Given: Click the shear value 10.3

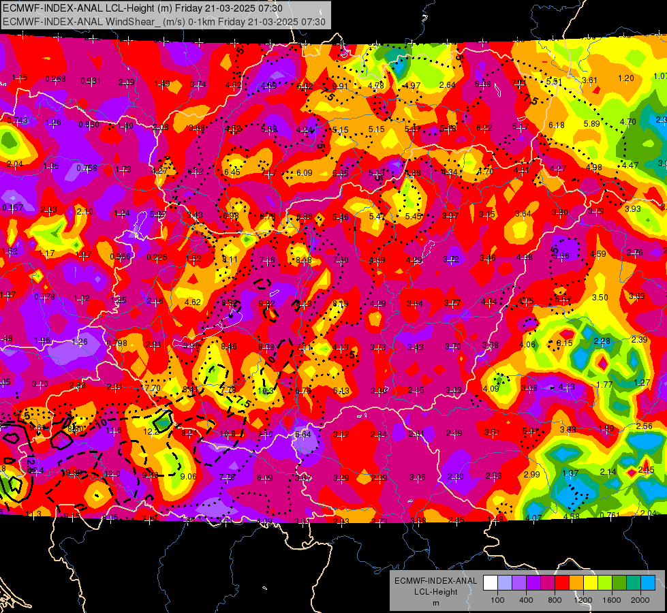Looking at the screenshot, I should (x=266, y=390).
